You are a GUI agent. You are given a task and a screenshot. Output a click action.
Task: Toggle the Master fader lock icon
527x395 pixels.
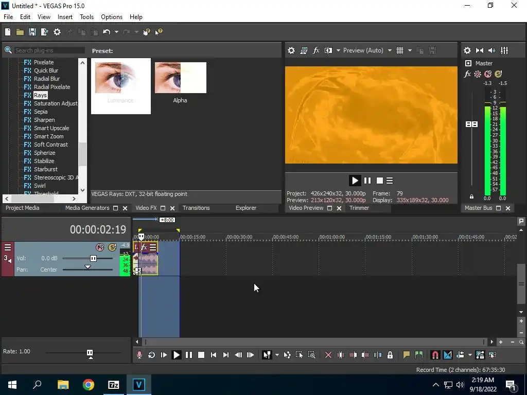471,196
